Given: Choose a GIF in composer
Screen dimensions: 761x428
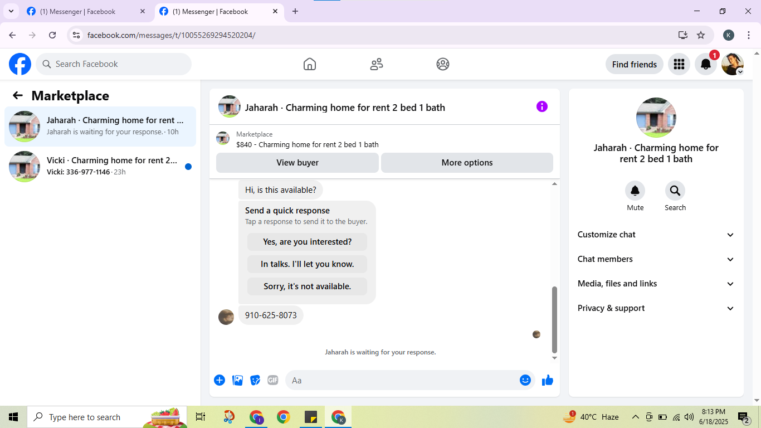Looking at the screenshot, I should (x=273, y=380).
